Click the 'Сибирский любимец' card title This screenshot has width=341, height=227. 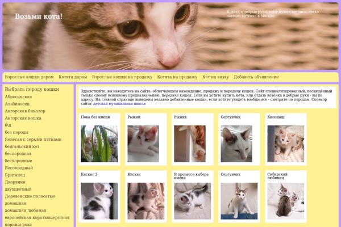coord(277,176)
